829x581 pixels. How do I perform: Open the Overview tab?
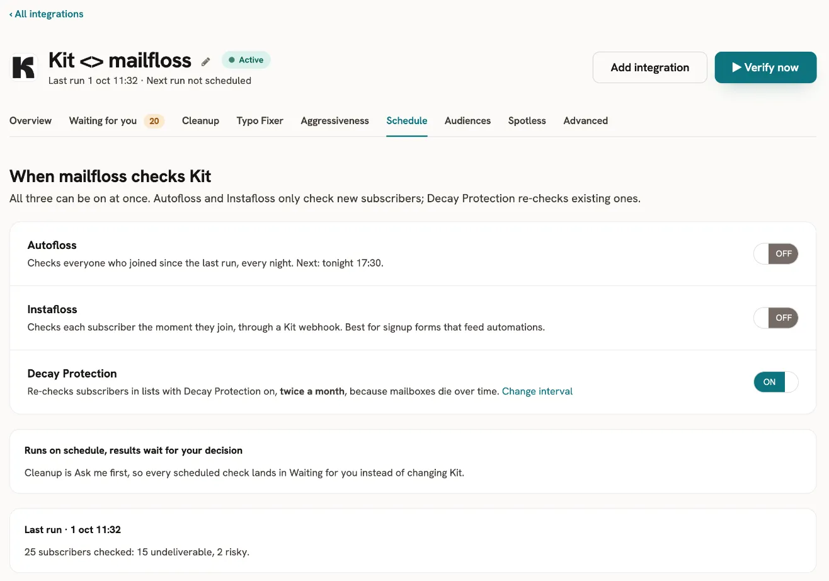(x=30, y=120)
